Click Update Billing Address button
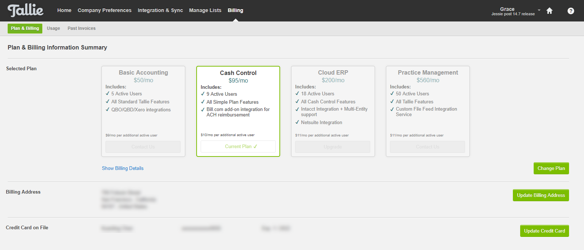The height and width of the screenshot is (250, 584). point(541,195)
